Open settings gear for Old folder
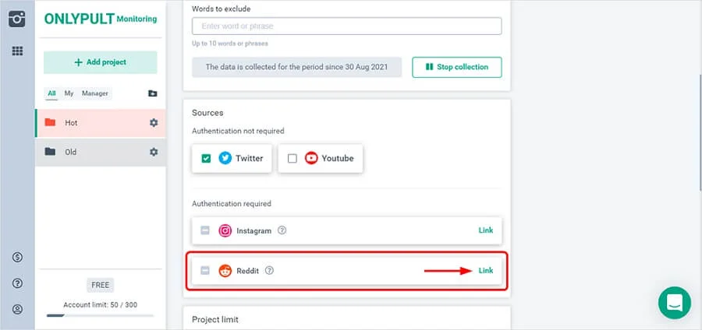The height and width of the screenshot is (330, 702). click(154, 152)
